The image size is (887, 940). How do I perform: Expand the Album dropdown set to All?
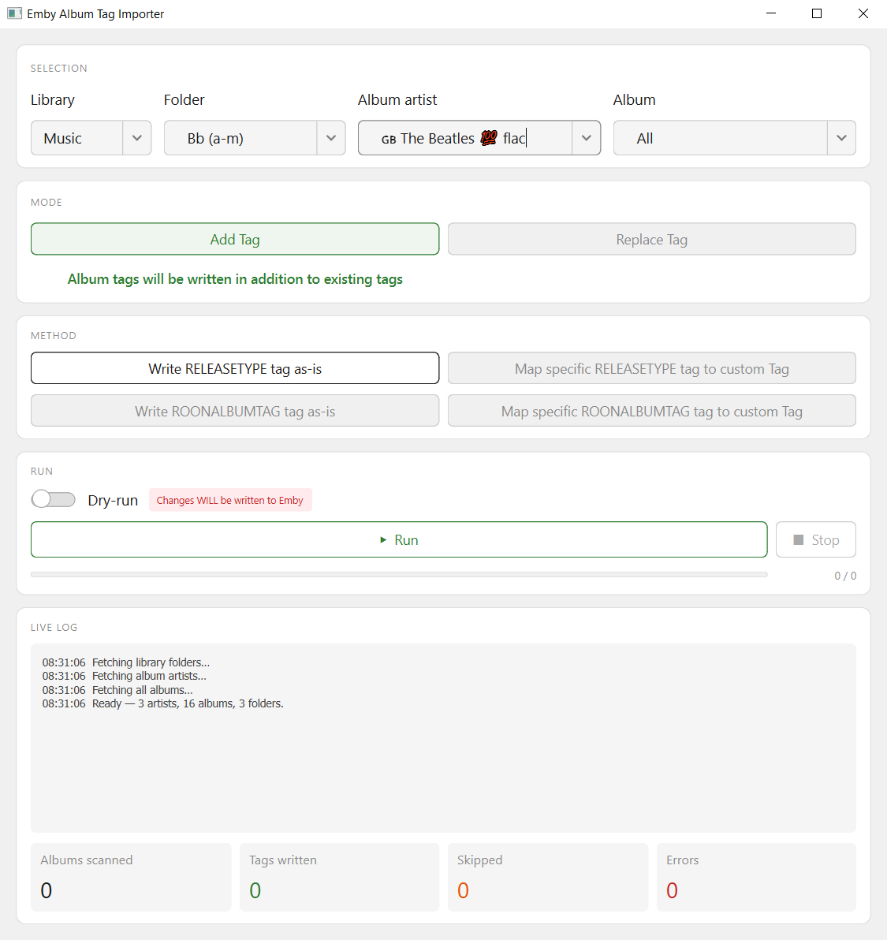click(841, 138)
